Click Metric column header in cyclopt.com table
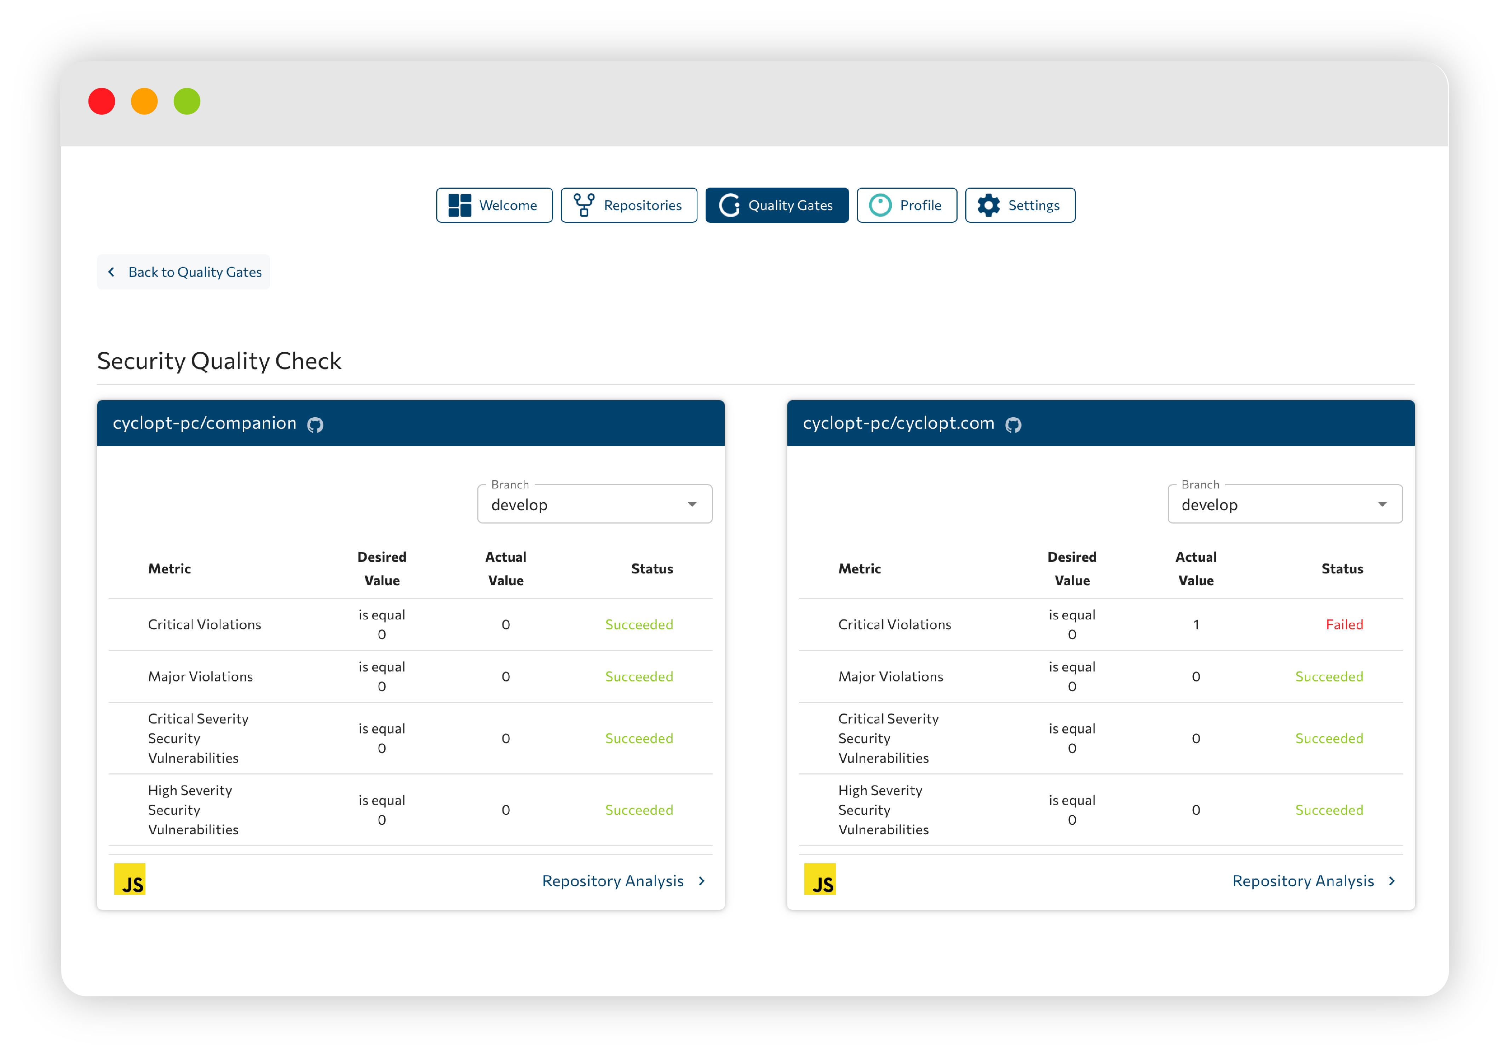The image size is (1511, 1058). pos(860,569)
